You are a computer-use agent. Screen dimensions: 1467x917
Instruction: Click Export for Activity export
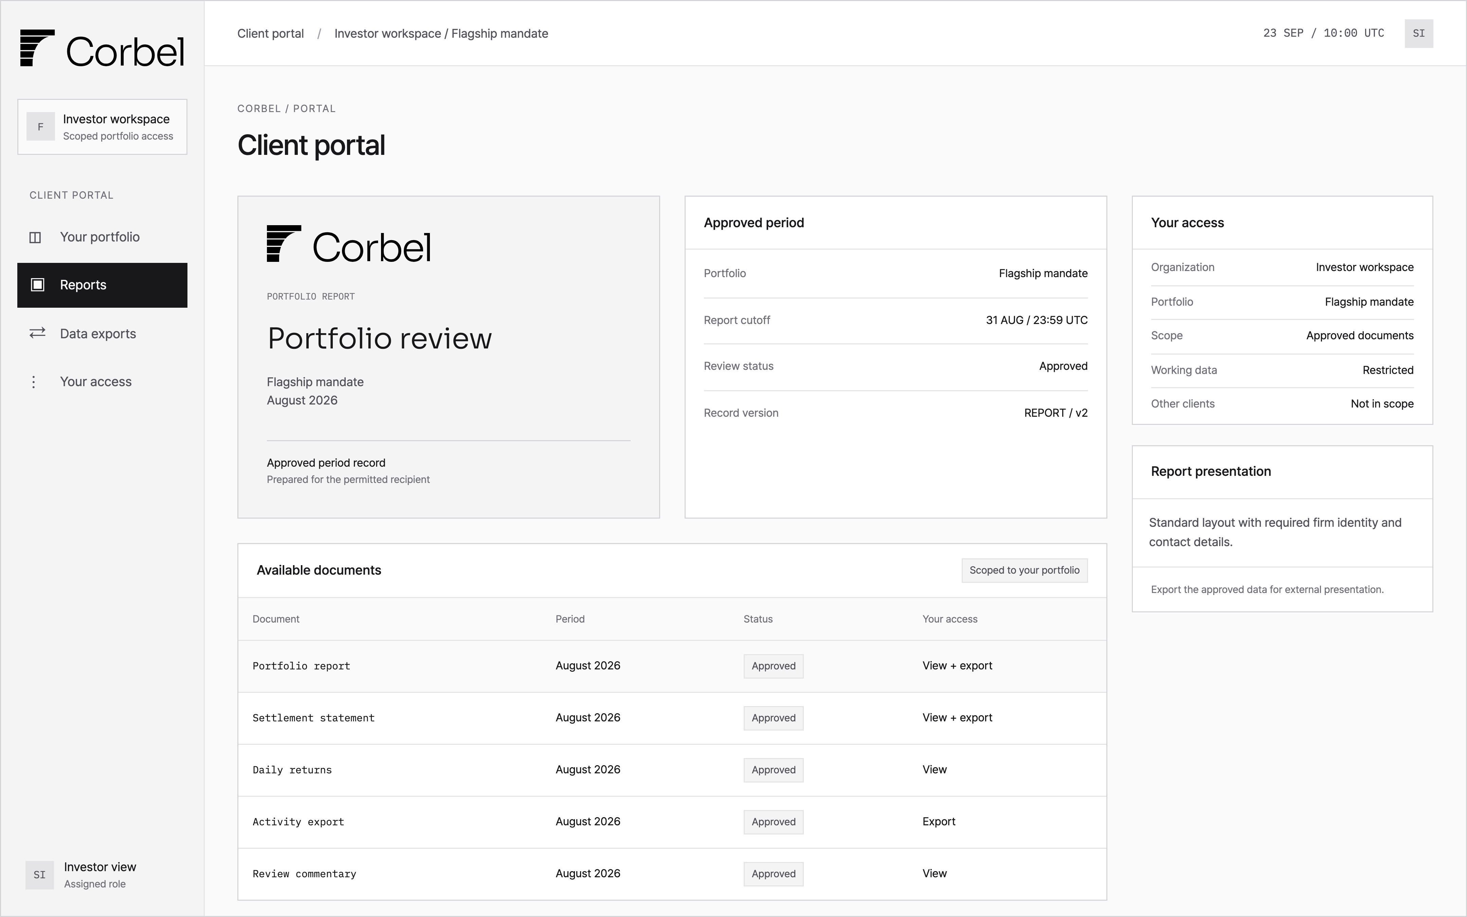[938, 822]
